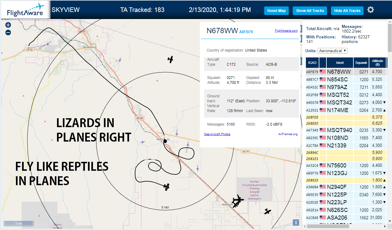Zoom out with the minus button

(8, 33)
